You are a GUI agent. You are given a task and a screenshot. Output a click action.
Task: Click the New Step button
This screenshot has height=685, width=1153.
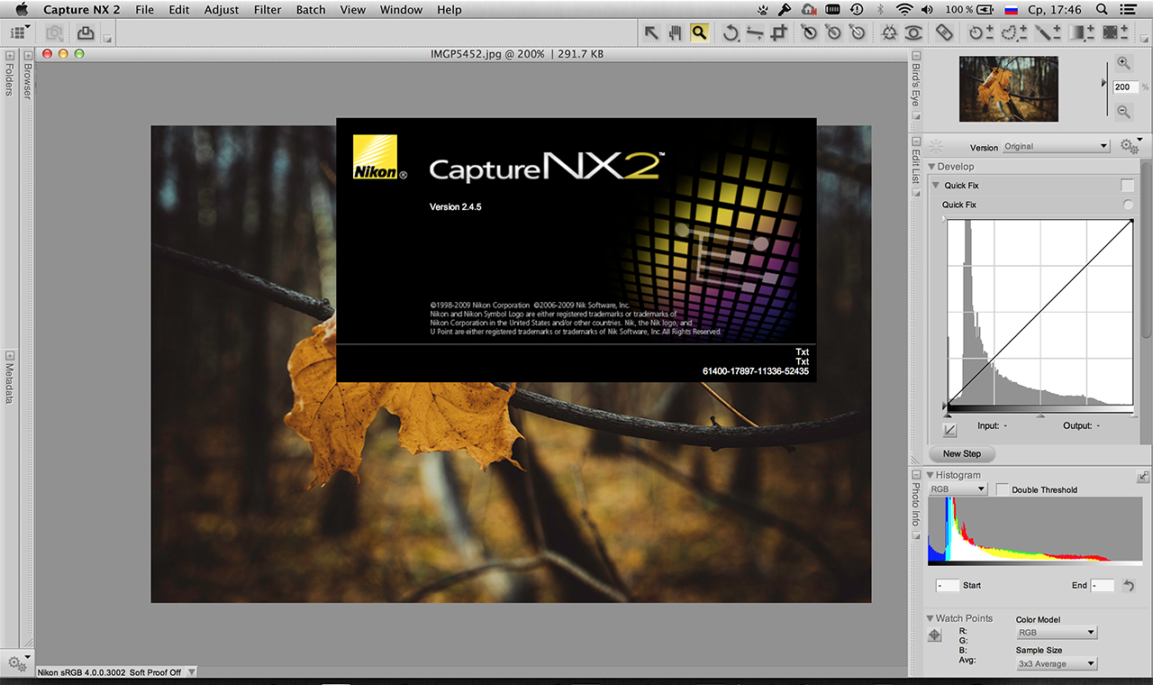(x=961, y=454)
